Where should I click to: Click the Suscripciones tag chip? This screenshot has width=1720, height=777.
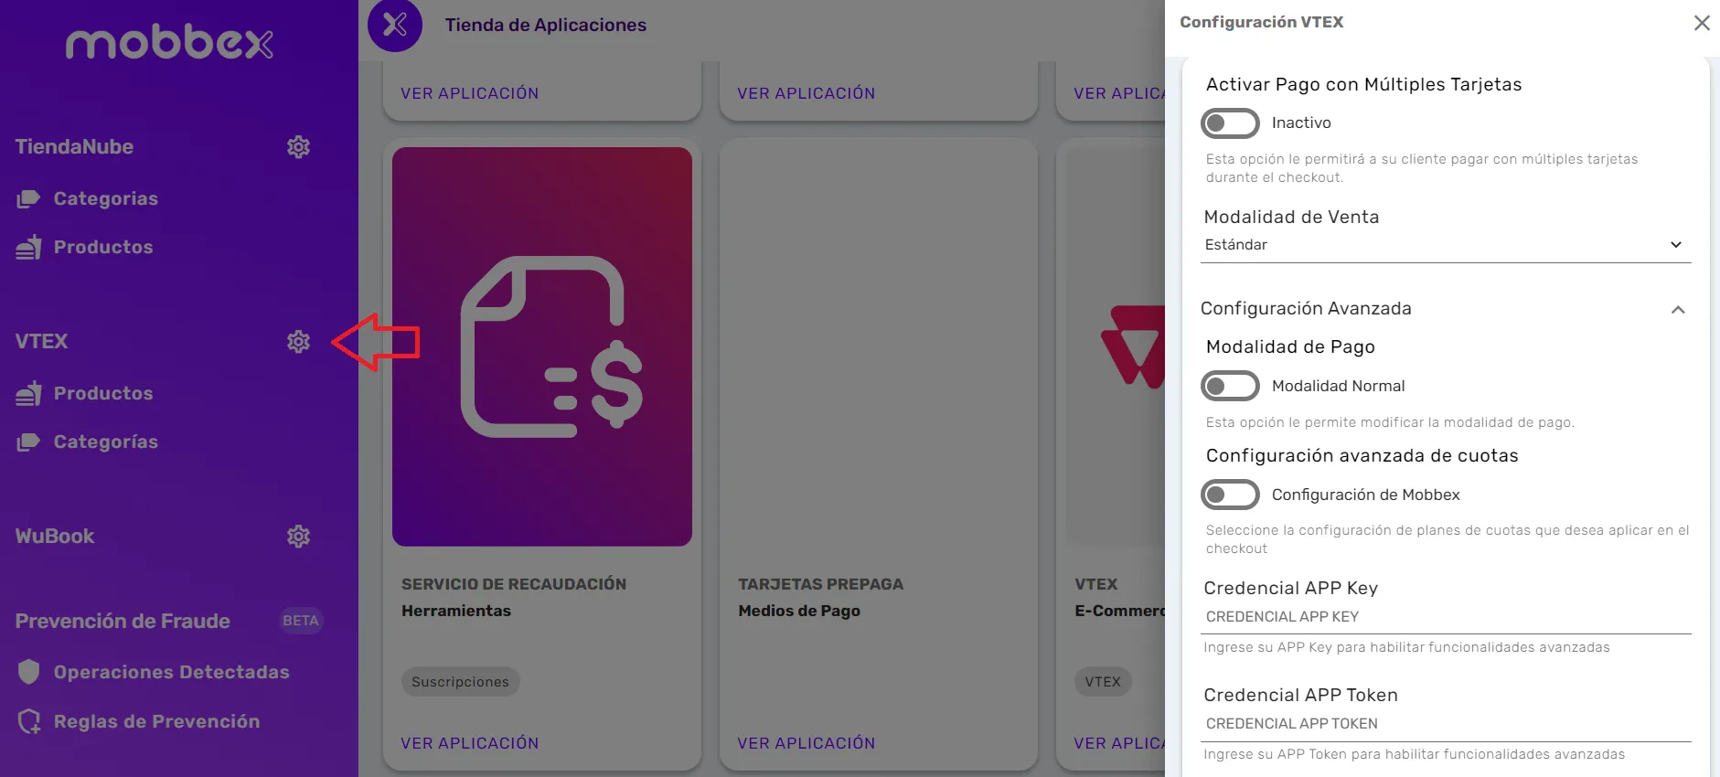pos(460,682)
